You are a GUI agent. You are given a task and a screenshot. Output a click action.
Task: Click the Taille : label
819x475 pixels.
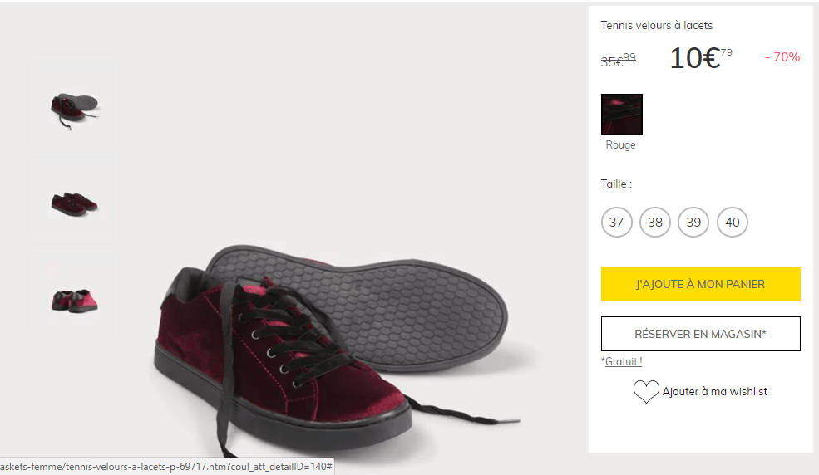[616, 184]
